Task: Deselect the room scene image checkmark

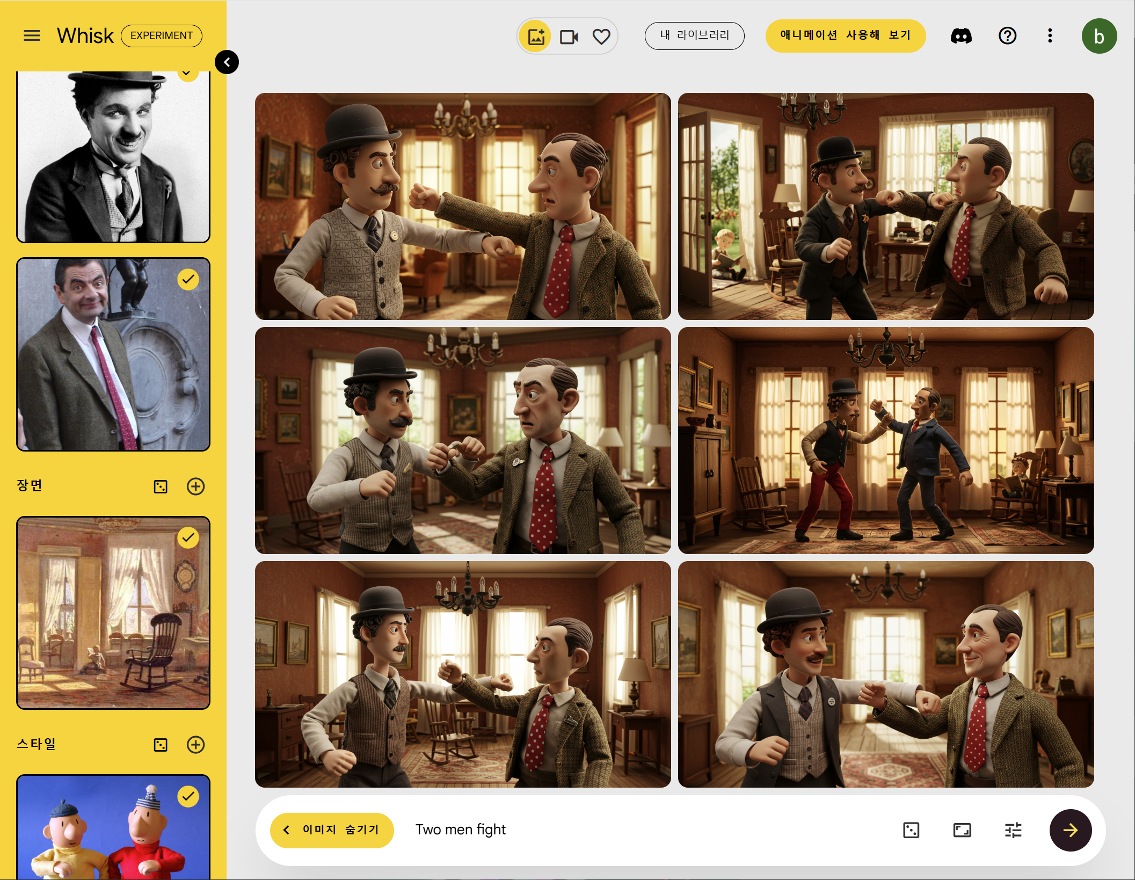Action: (188, 537)
